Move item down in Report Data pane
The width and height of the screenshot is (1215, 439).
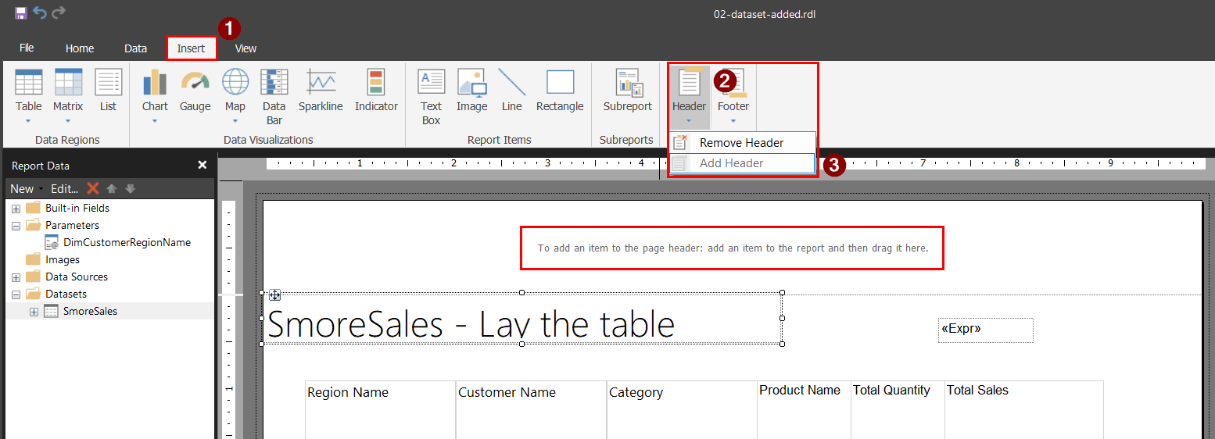tap(131, 188)
